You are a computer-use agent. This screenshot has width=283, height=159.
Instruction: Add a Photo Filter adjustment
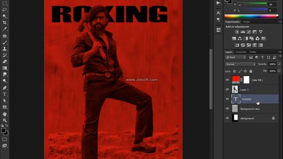[x=252, y=38]
